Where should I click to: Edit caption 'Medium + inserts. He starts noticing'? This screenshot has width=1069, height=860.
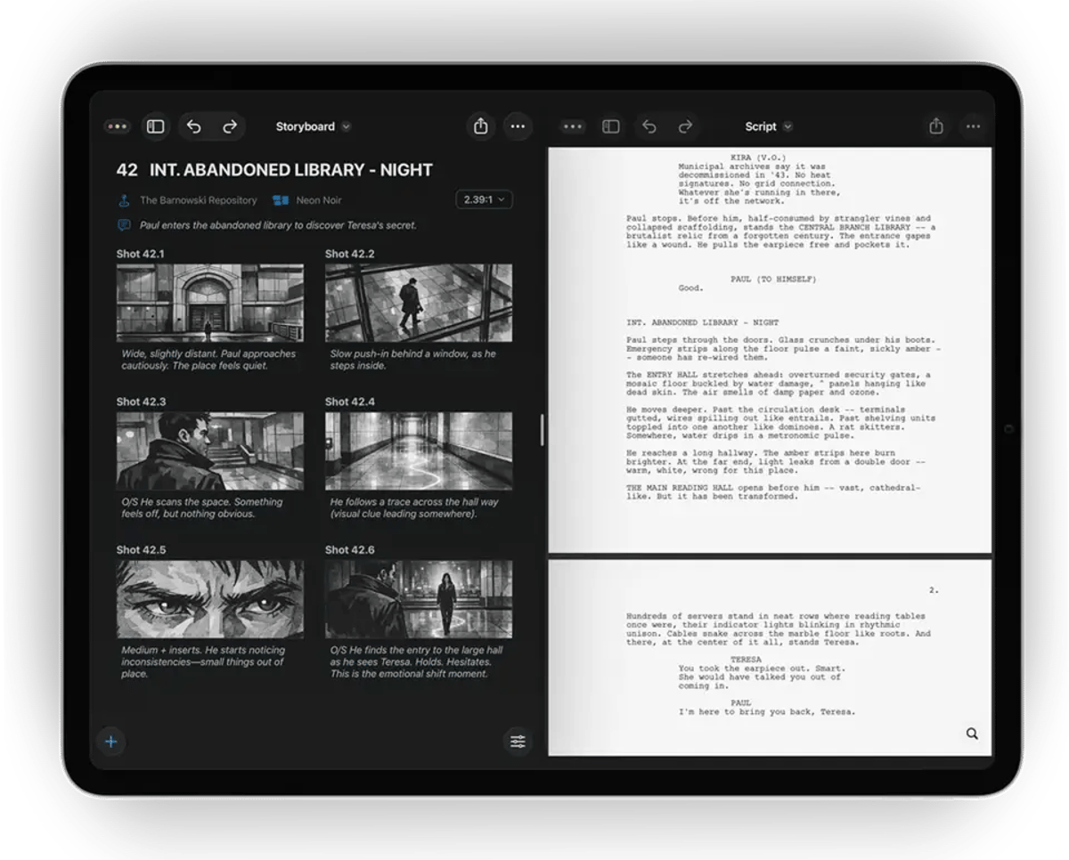pyautogui.click(x=203, y=661)
